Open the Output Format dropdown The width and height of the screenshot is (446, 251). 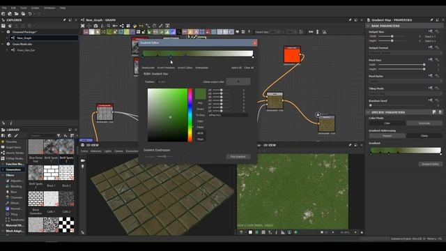pos(406,53)
